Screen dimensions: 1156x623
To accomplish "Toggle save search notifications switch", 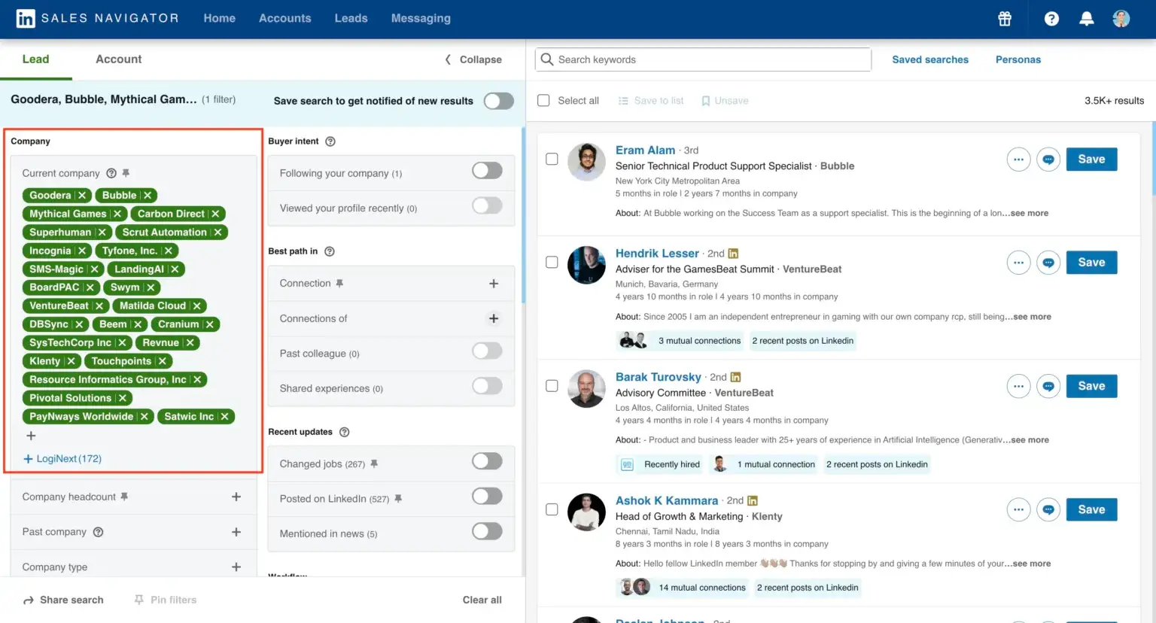I will 498,101.
